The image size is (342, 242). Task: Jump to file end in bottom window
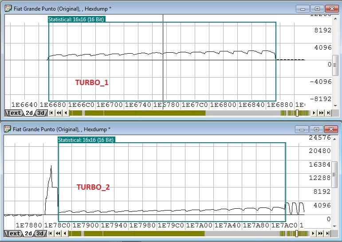(x=328, y=234)
